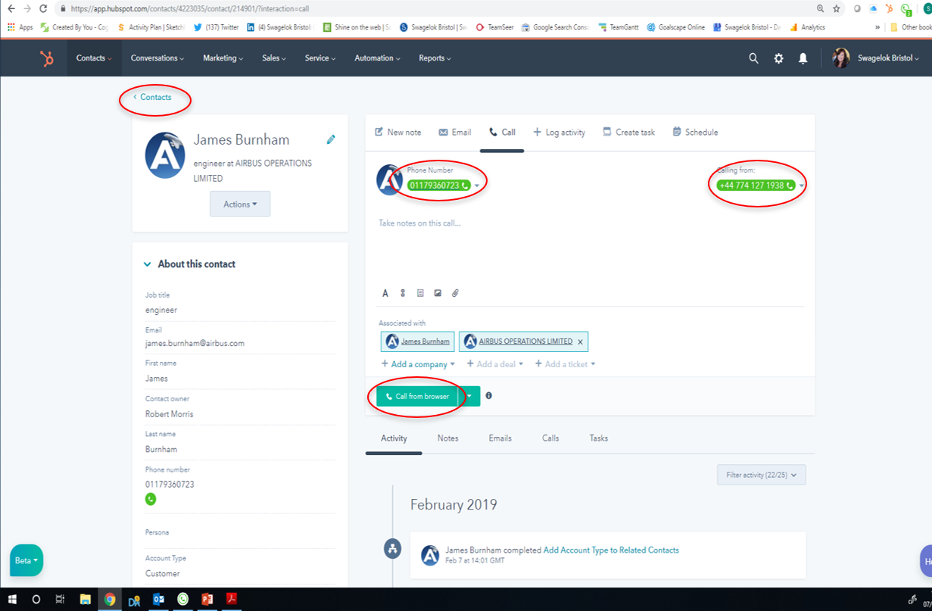
Task: Open Add a company dropdown
Action: coord(418,364)
